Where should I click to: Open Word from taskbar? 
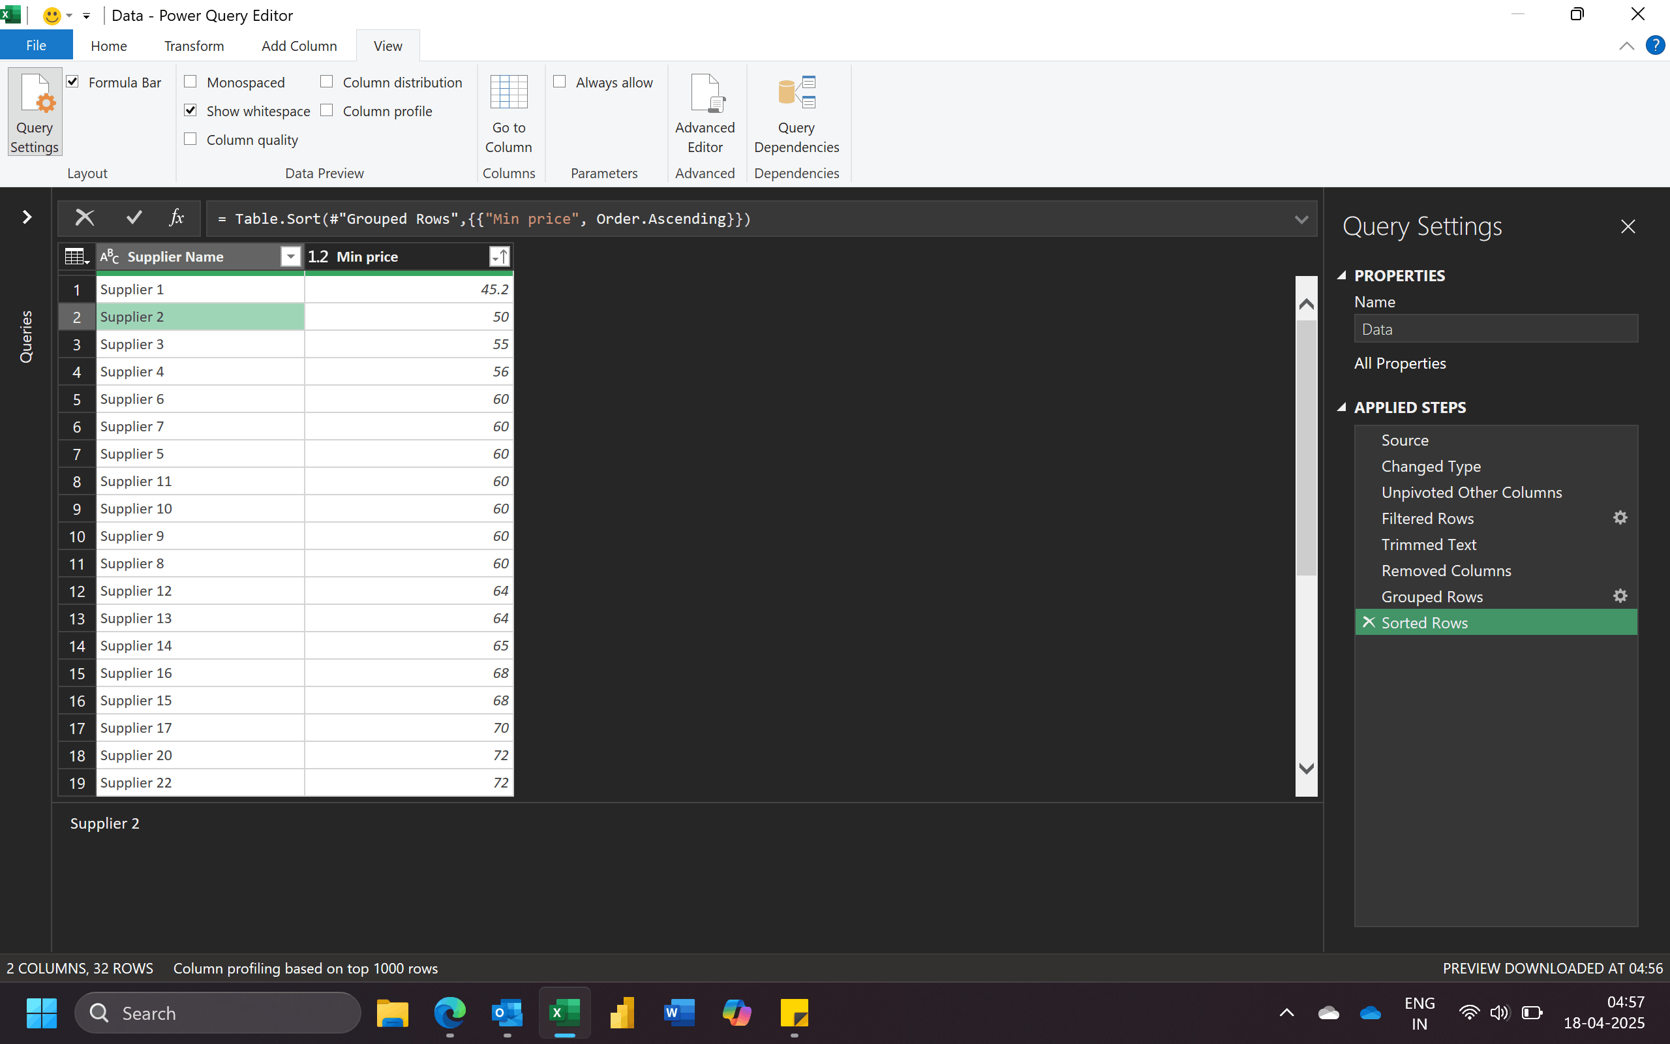pos(679,1013)
